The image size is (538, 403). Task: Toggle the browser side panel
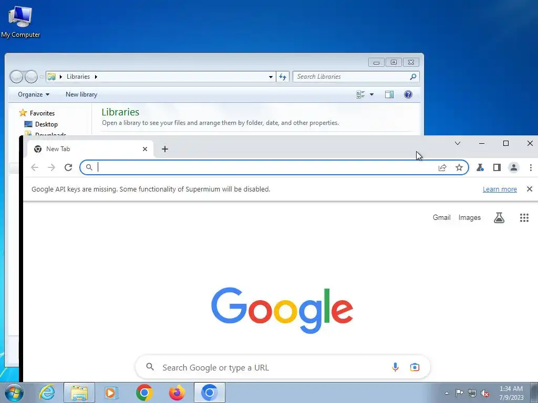click(497, 167)
